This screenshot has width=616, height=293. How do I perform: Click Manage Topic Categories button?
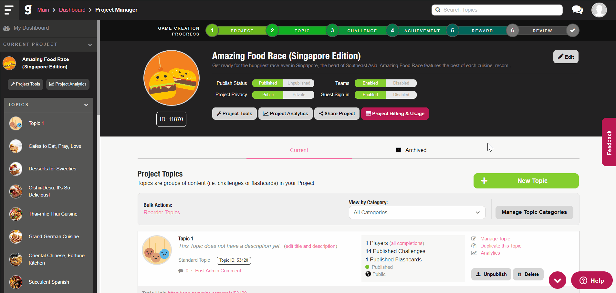pyautogui.click(x=534, y=212)
